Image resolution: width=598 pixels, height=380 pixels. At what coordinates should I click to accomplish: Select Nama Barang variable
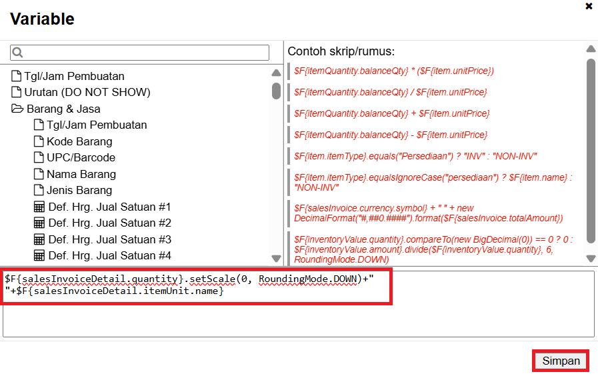(x=81, y=174)
